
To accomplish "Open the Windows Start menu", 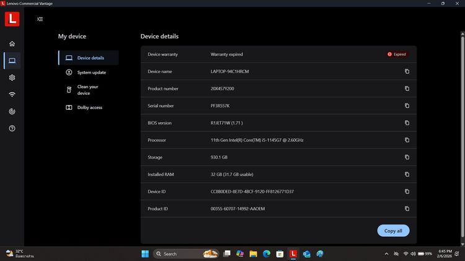I will point(145,254).
